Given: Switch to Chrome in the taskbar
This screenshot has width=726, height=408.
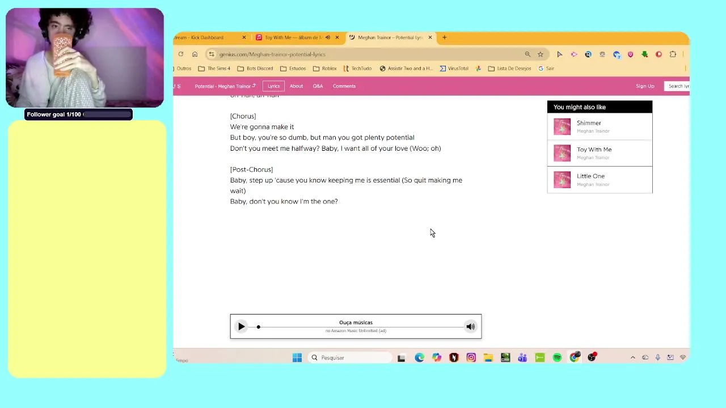Looking at the screenshot, I should [575, 358].
